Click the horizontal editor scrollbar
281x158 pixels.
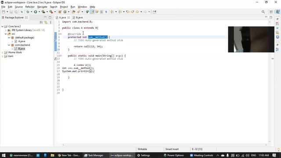point(165,145)
